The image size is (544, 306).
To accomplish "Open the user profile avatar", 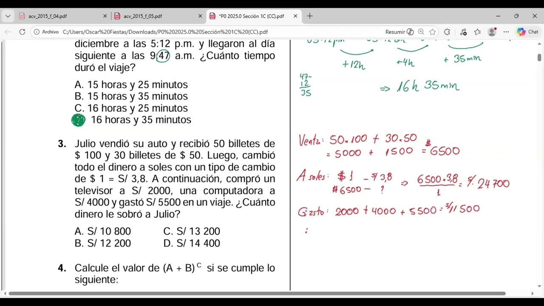I will click(492, 32).
